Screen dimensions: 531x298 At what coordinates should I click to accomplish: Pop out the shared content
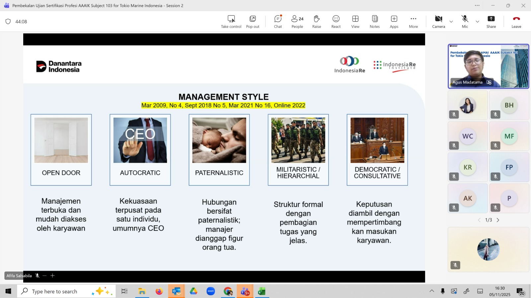tap(253, 22)
